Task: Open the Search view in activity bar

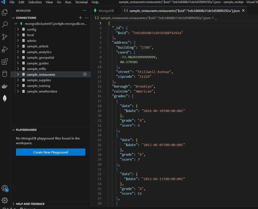Action: click(5, 25)
